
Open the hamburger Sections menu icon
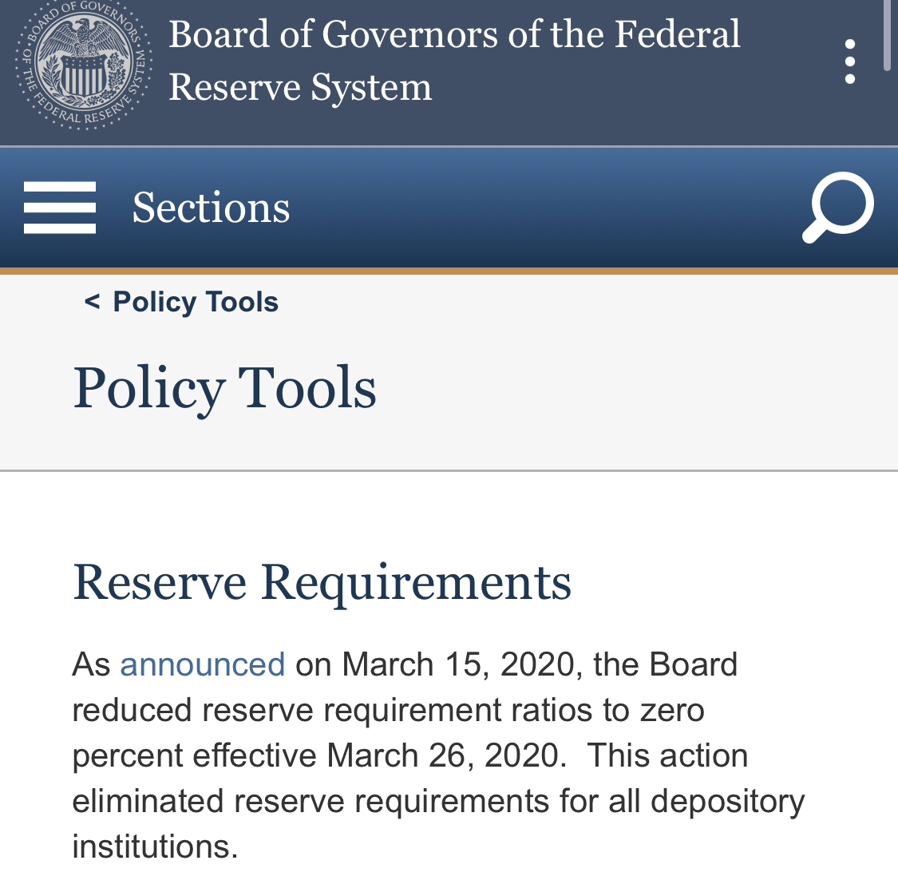pos(60,208)
